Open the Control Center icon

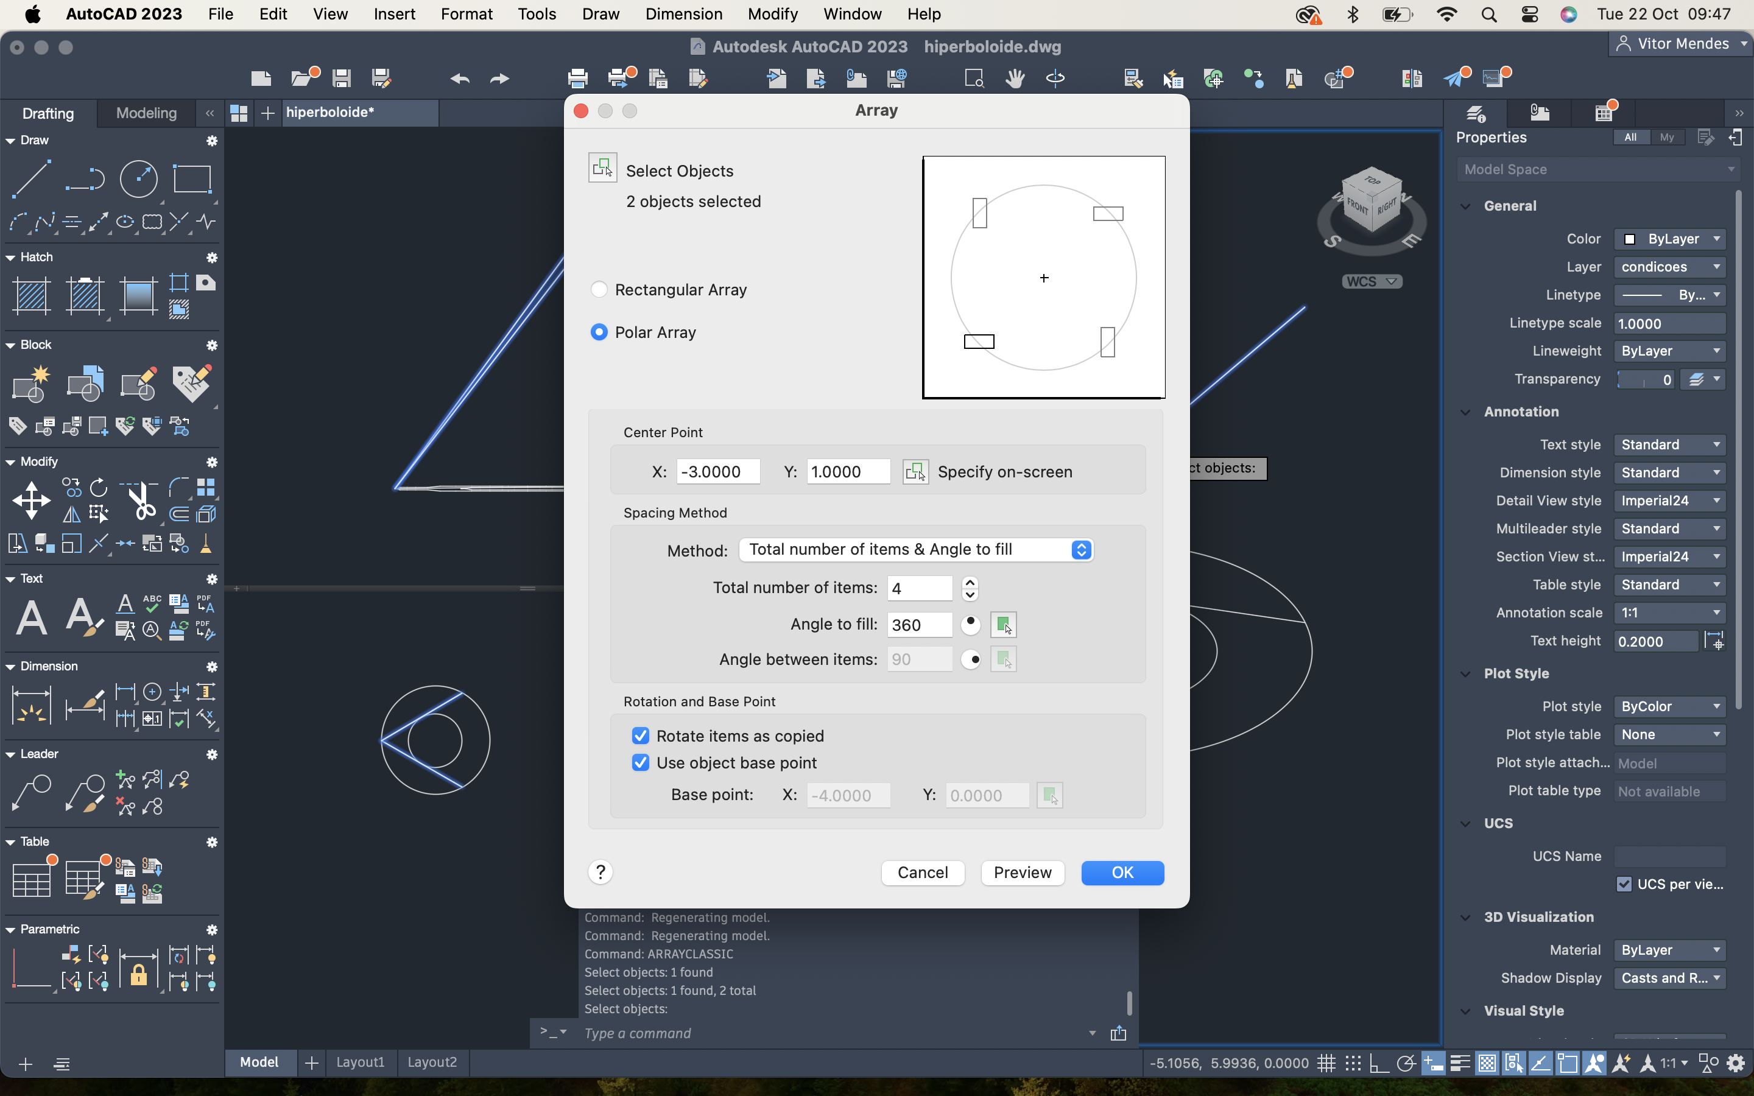(x=1529, y=15)
